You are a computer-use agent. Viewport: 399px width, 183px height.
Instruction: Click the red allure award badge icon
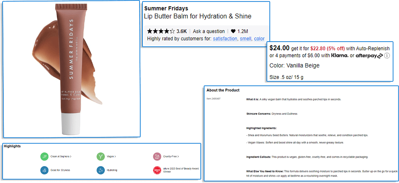(157, 170)
